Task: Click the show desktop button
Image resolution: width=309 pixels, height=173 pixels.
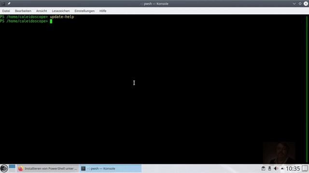Action: pos(305,169)
